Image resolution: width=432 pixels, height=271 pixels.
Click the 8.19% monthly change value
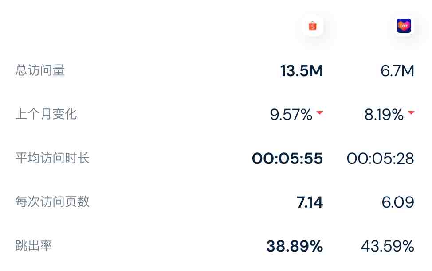click(384, 114)
